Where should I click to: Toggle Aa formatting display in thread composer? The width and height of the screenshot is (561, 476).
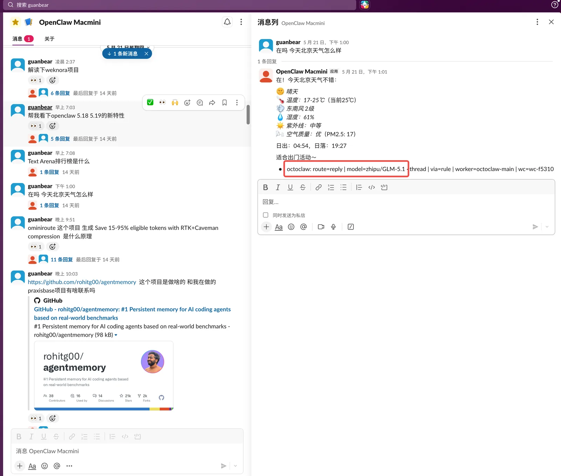[x=279, y=227]
